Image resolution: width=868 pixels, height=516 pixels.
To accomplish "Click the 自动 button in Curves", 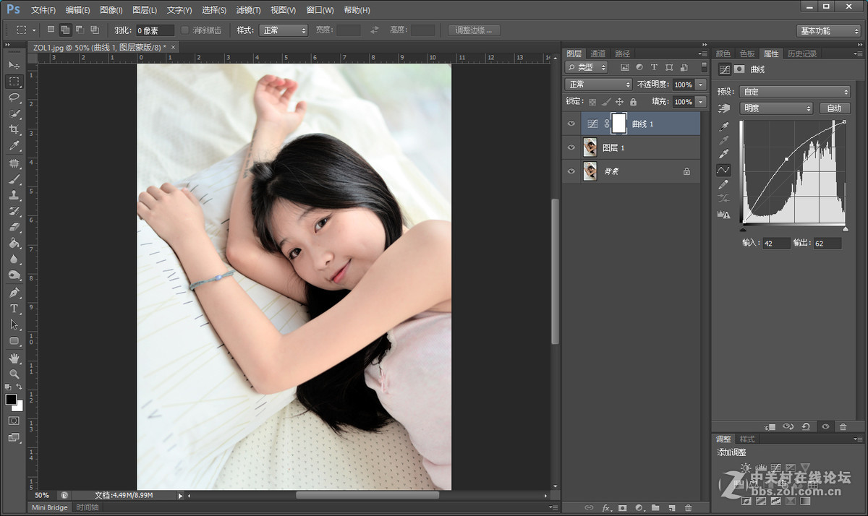I will point(835,108).
